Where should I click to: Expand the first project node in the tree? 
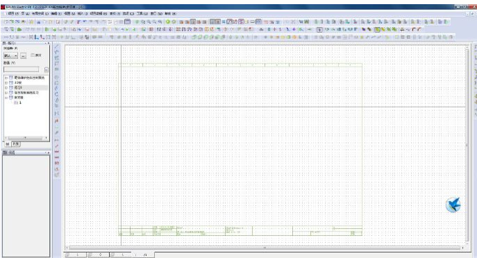click(6, 78)
